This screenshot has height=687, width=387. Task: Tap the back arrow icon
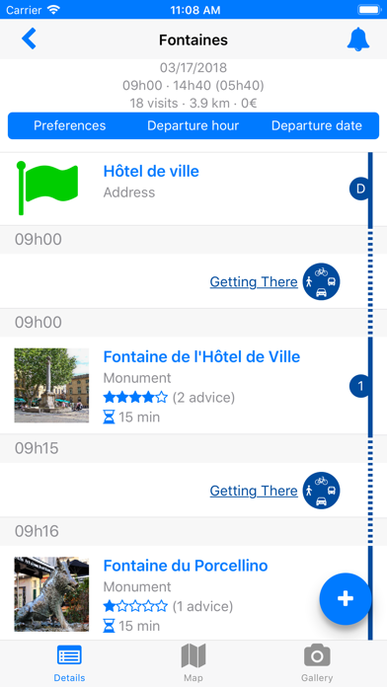coord(29,39)
